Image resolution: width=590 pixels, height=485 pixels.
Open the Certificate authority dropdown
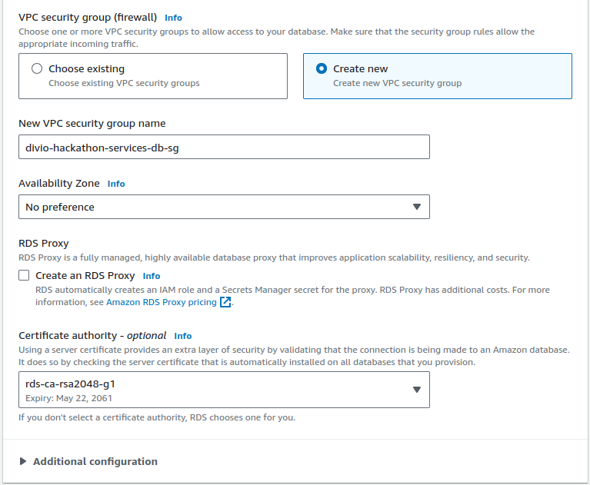pyautogui.click(x=223, y=390)
